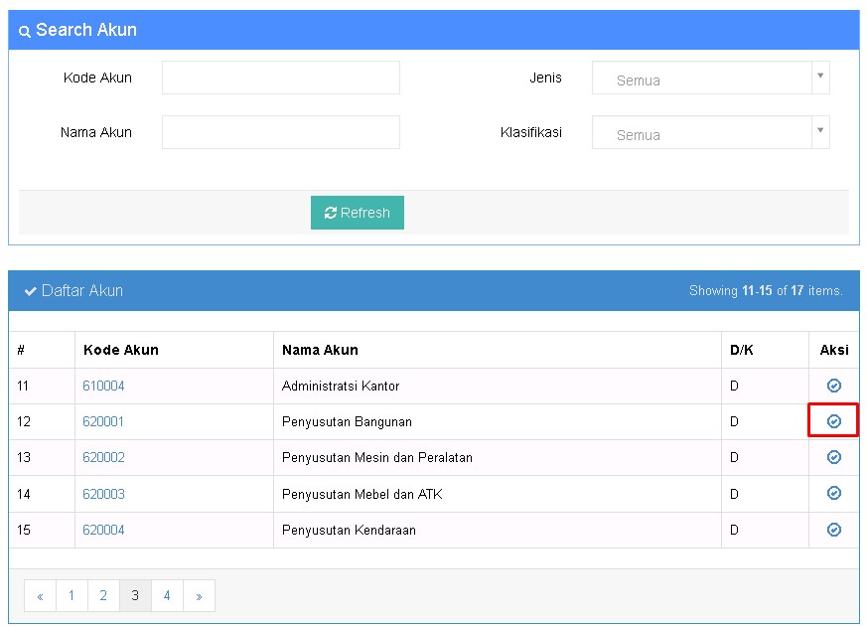Open the 620003 account link
The width and height of the screenshot is (867, 627).
coord(103,494)
